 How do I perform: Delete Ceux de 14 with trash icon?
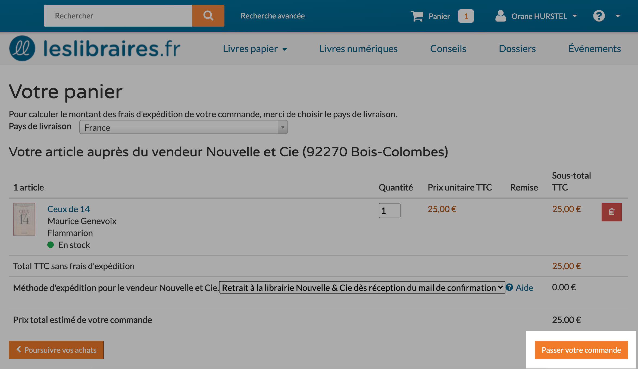click(x=611, y=212)
